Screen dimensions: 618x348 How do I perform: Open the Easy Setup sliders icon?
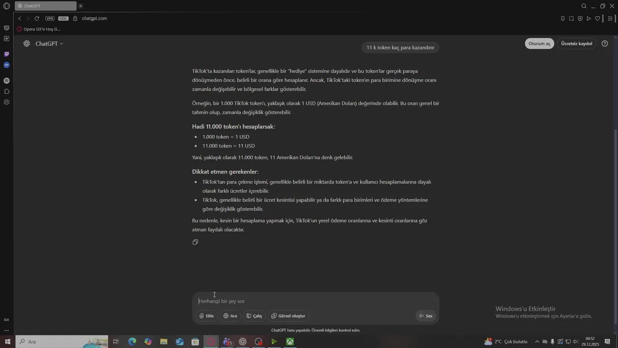610,18
